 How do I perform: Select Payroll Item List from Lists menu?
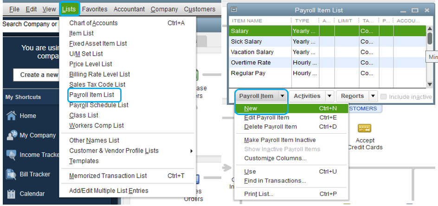pos(91,95)
